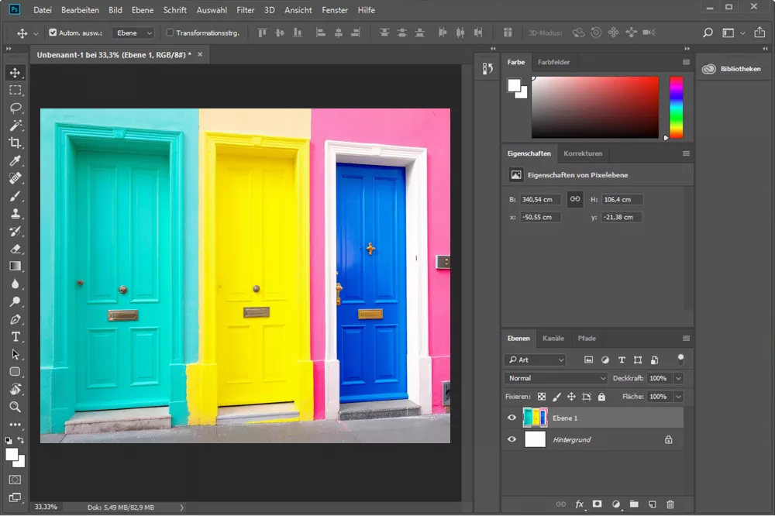
Task: Toggle visibility of the Hintergrund layer
Action: tap(511, 439)
